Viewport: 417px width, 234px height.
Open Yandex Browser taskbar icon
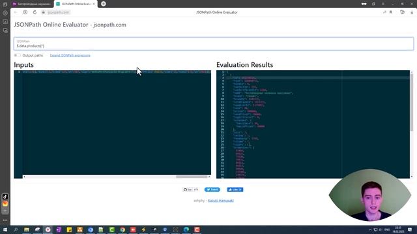[x=48, y=229]
